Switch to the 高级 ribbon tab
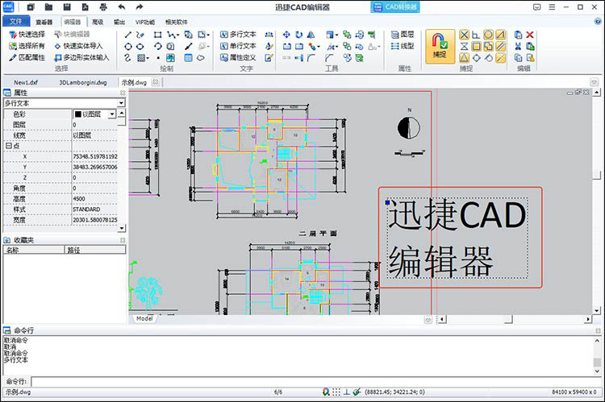 [98, 22]
